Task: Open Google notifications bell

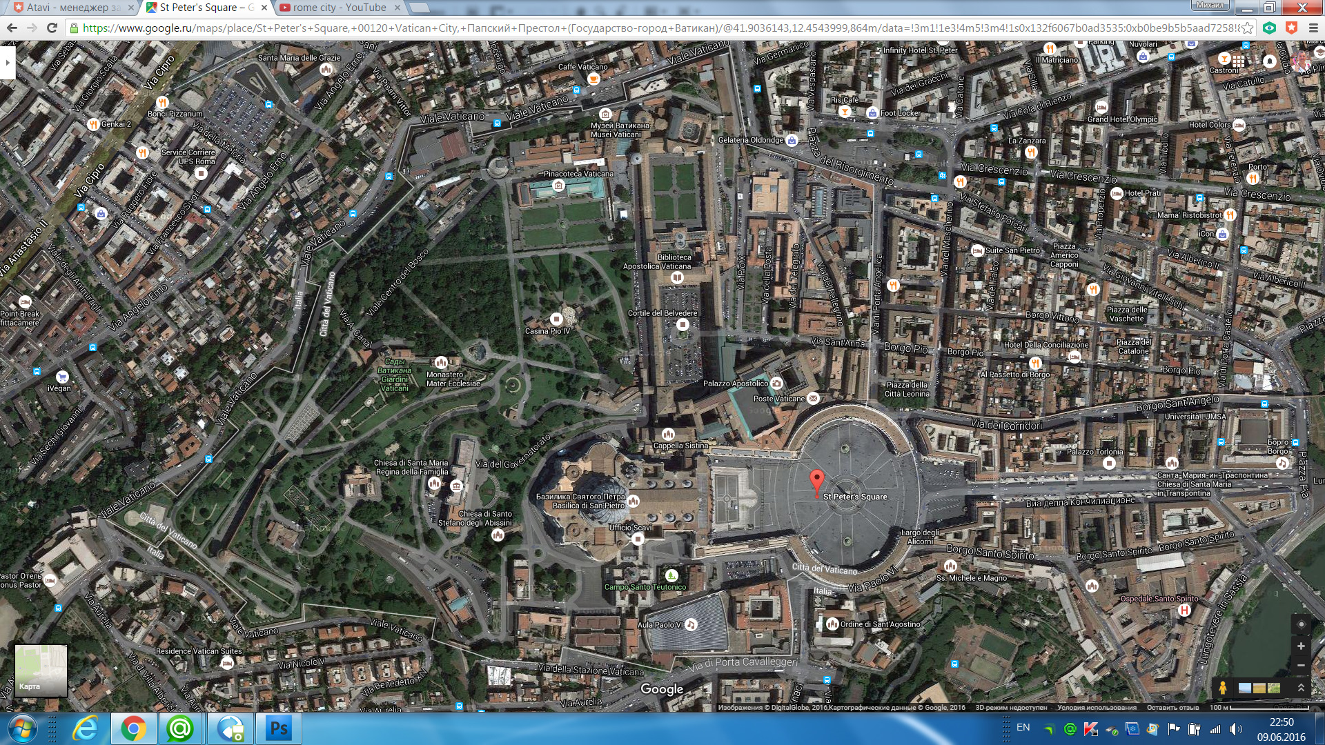Action: click(x=1269, y=61)
